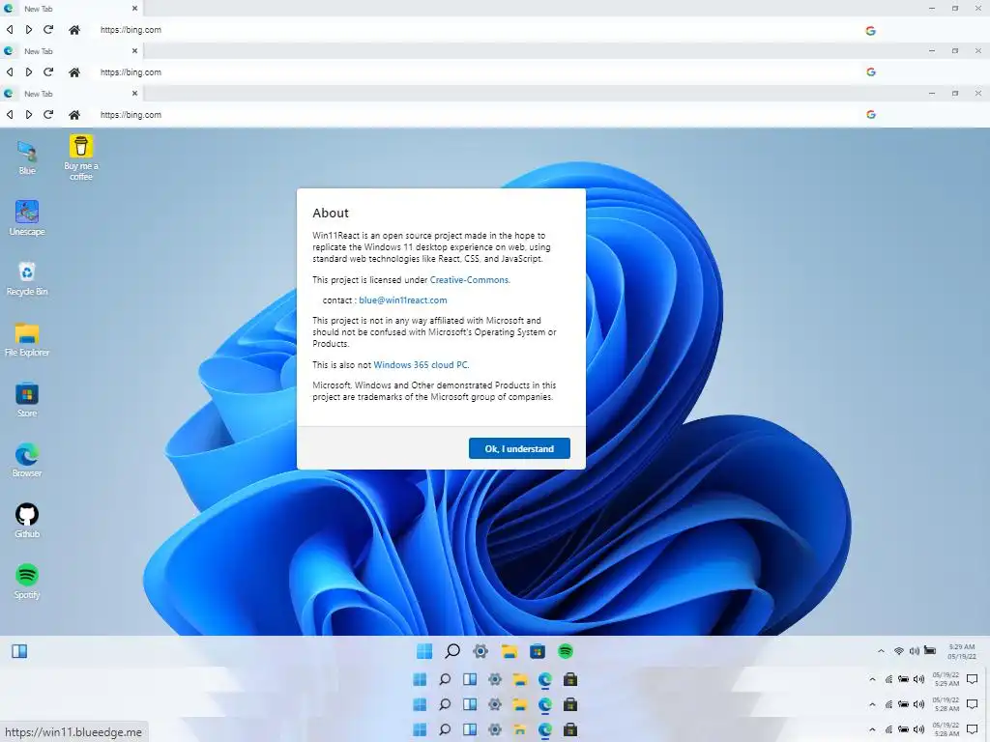Open the 5:29 AM clock on the taskbar with Spotify
Screen dimensions: 990x742
pos(962,652)
